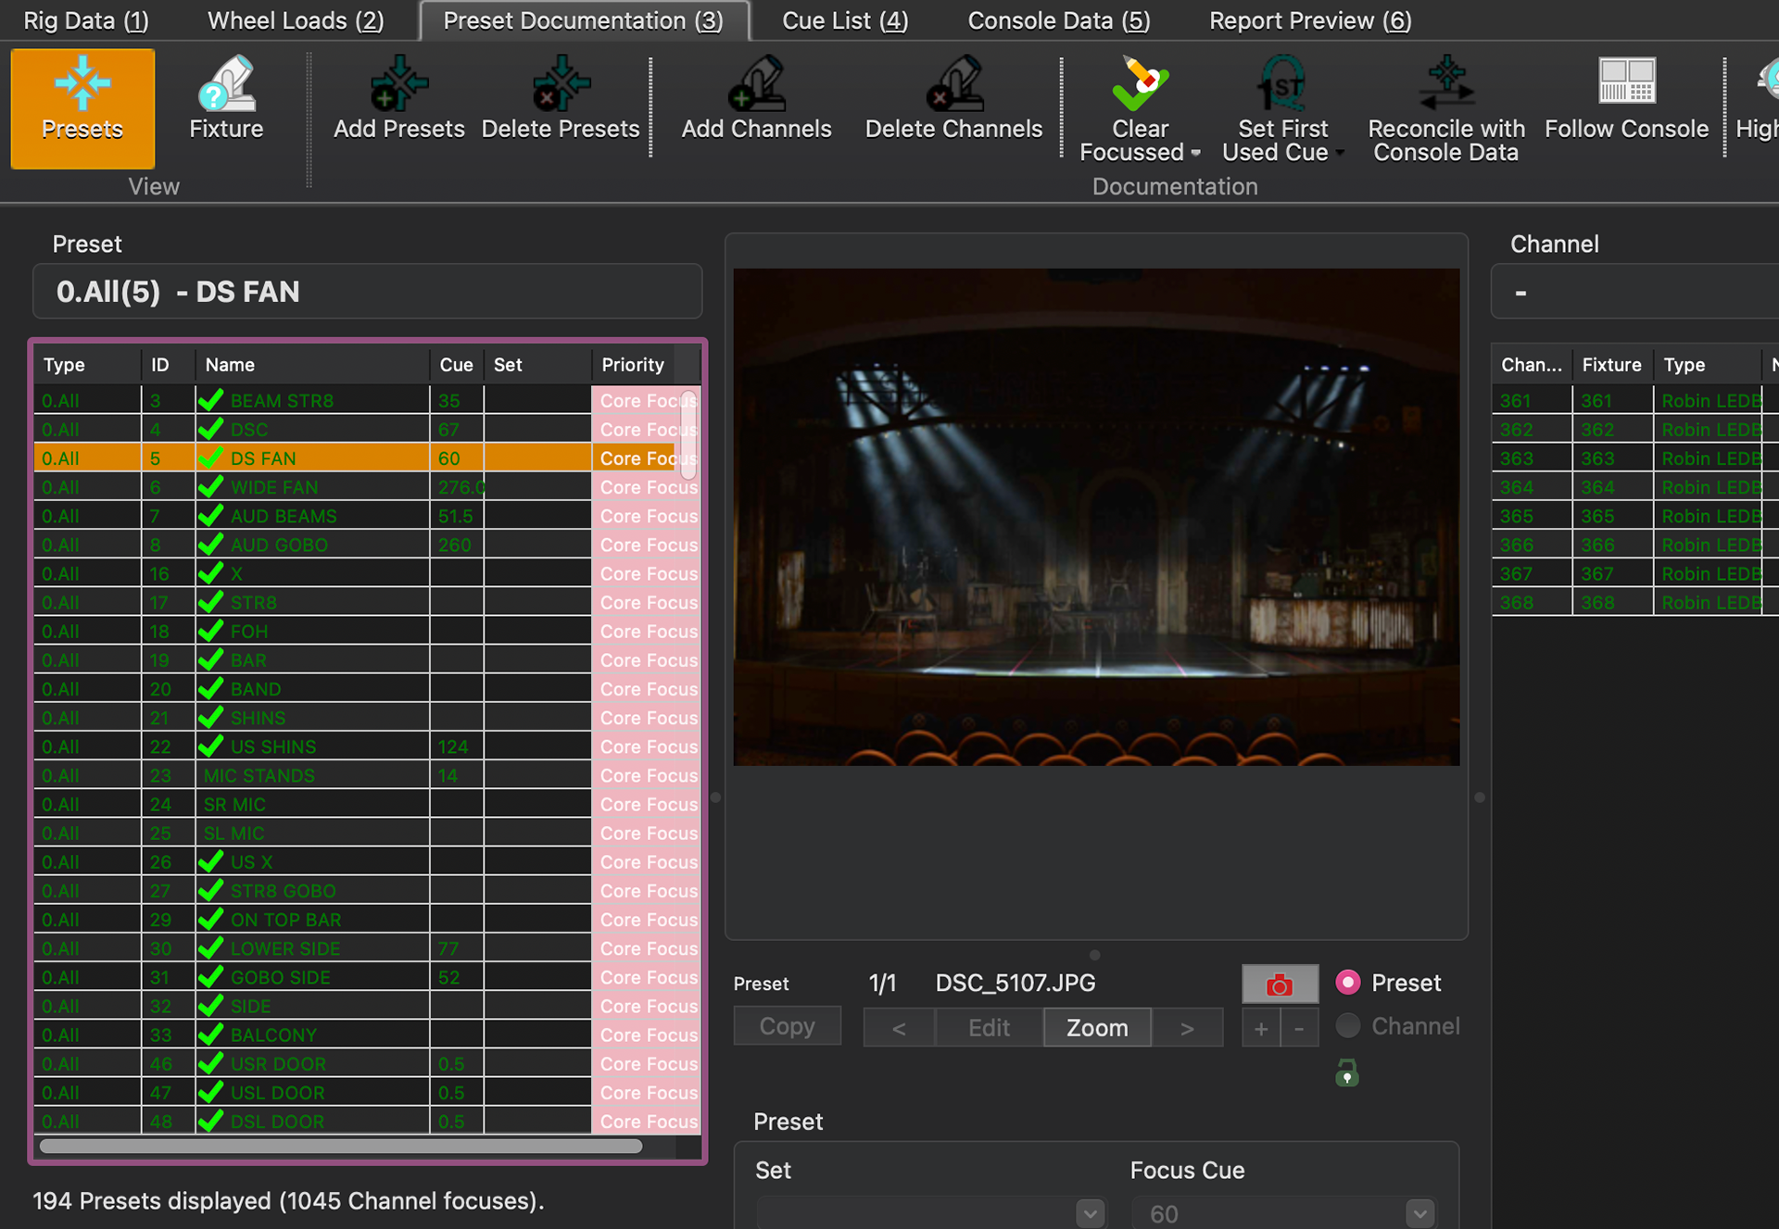Screen dimensions: 1779x1229
Task: Select the SR MIC preset row
Action: [x=367, y=804]
